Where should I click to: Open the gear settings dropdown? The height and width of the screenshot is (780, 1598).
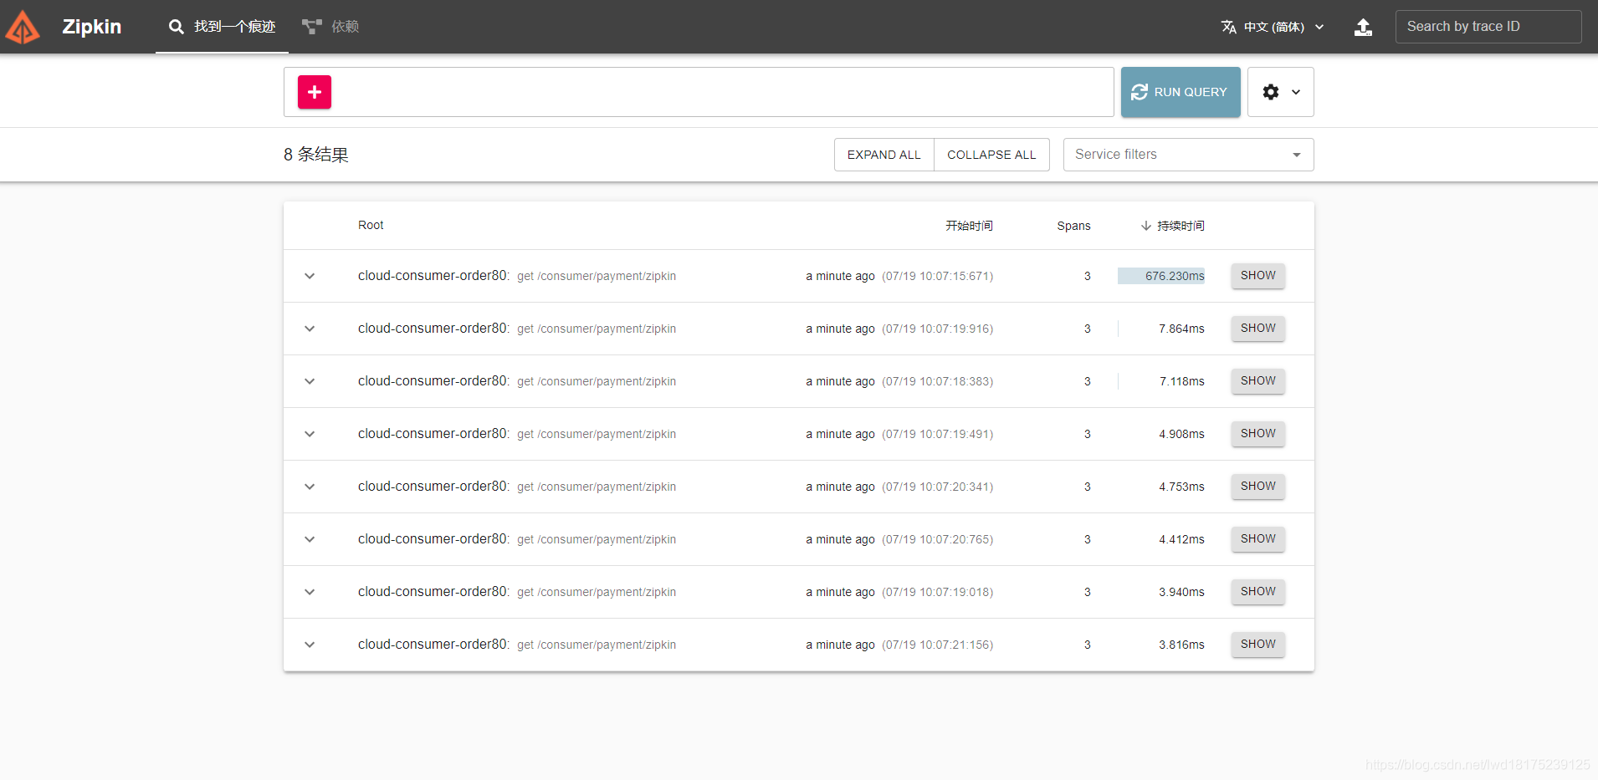click(1280, 92)
